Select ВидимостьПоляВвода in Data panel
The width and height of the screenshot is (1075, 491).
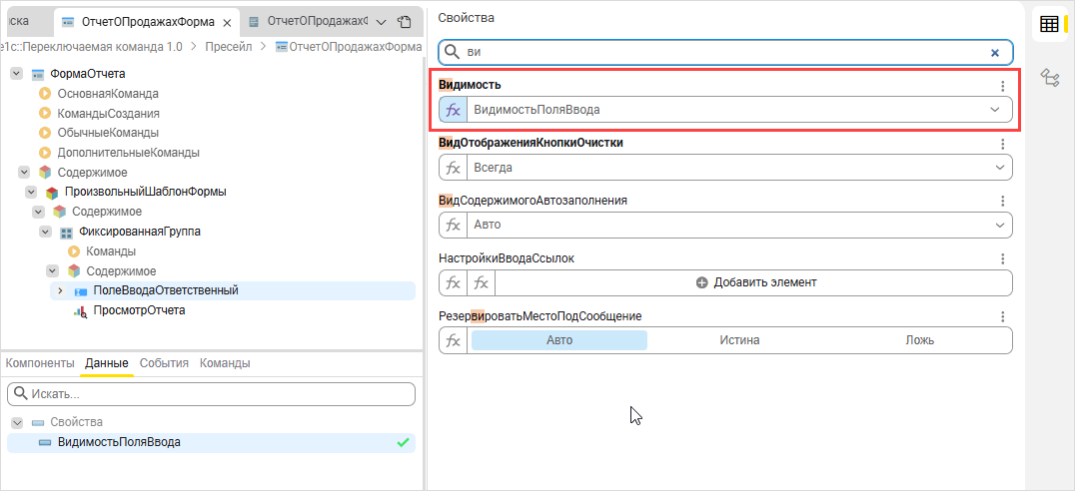click(x=211, y=442)
